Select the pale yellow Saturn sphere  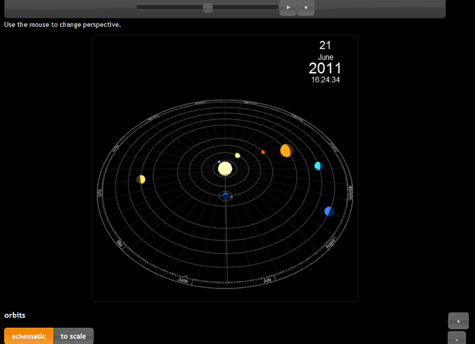pyautogui.click(x=140, y=179)
